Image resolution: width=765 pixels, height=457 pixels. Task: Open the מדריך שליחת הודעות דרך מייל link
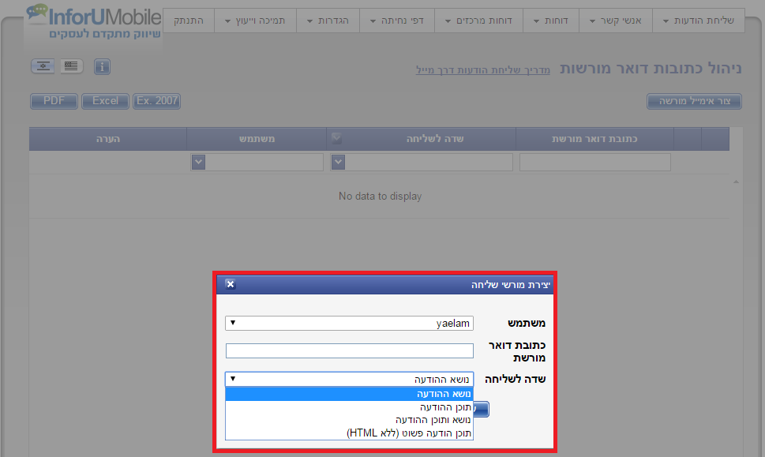pos(483,70)
